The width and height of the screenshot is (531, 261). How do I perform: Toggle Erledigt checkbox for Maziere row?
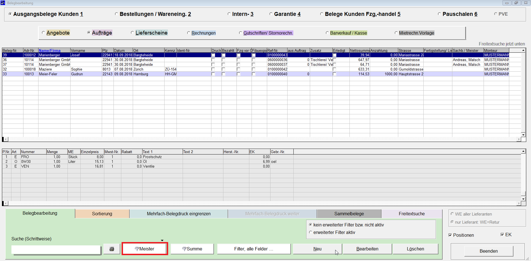pos(334,69)
